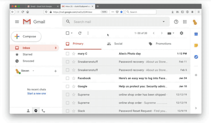Show side panel collapse chevron
Viewport: 211px width, 123px height.
[x=196, y=108]
